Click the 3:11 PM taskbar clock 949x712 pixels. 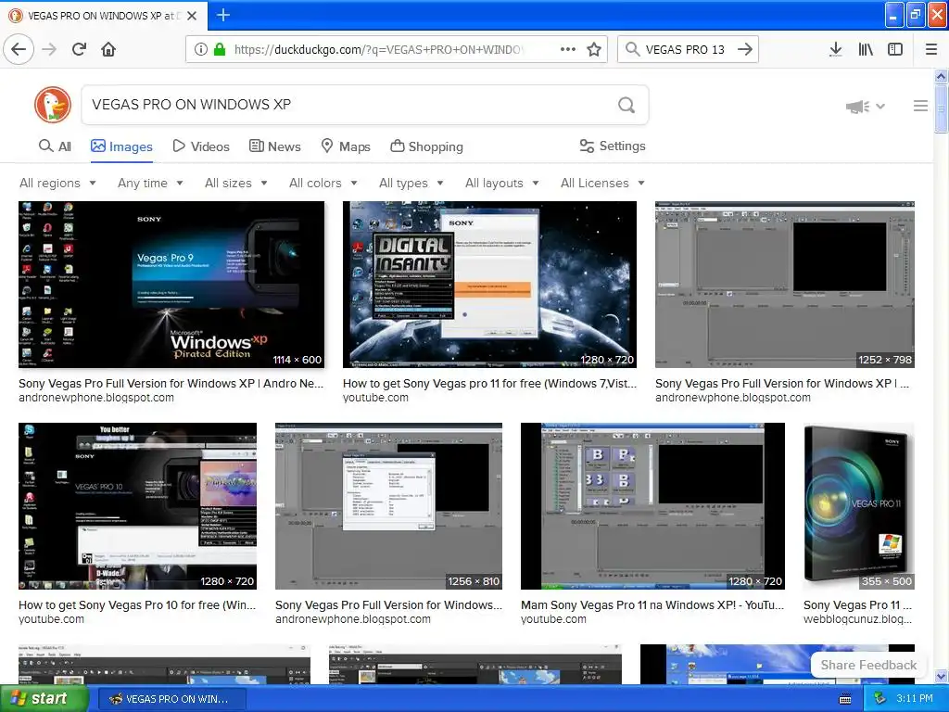(x=915, y=699)
